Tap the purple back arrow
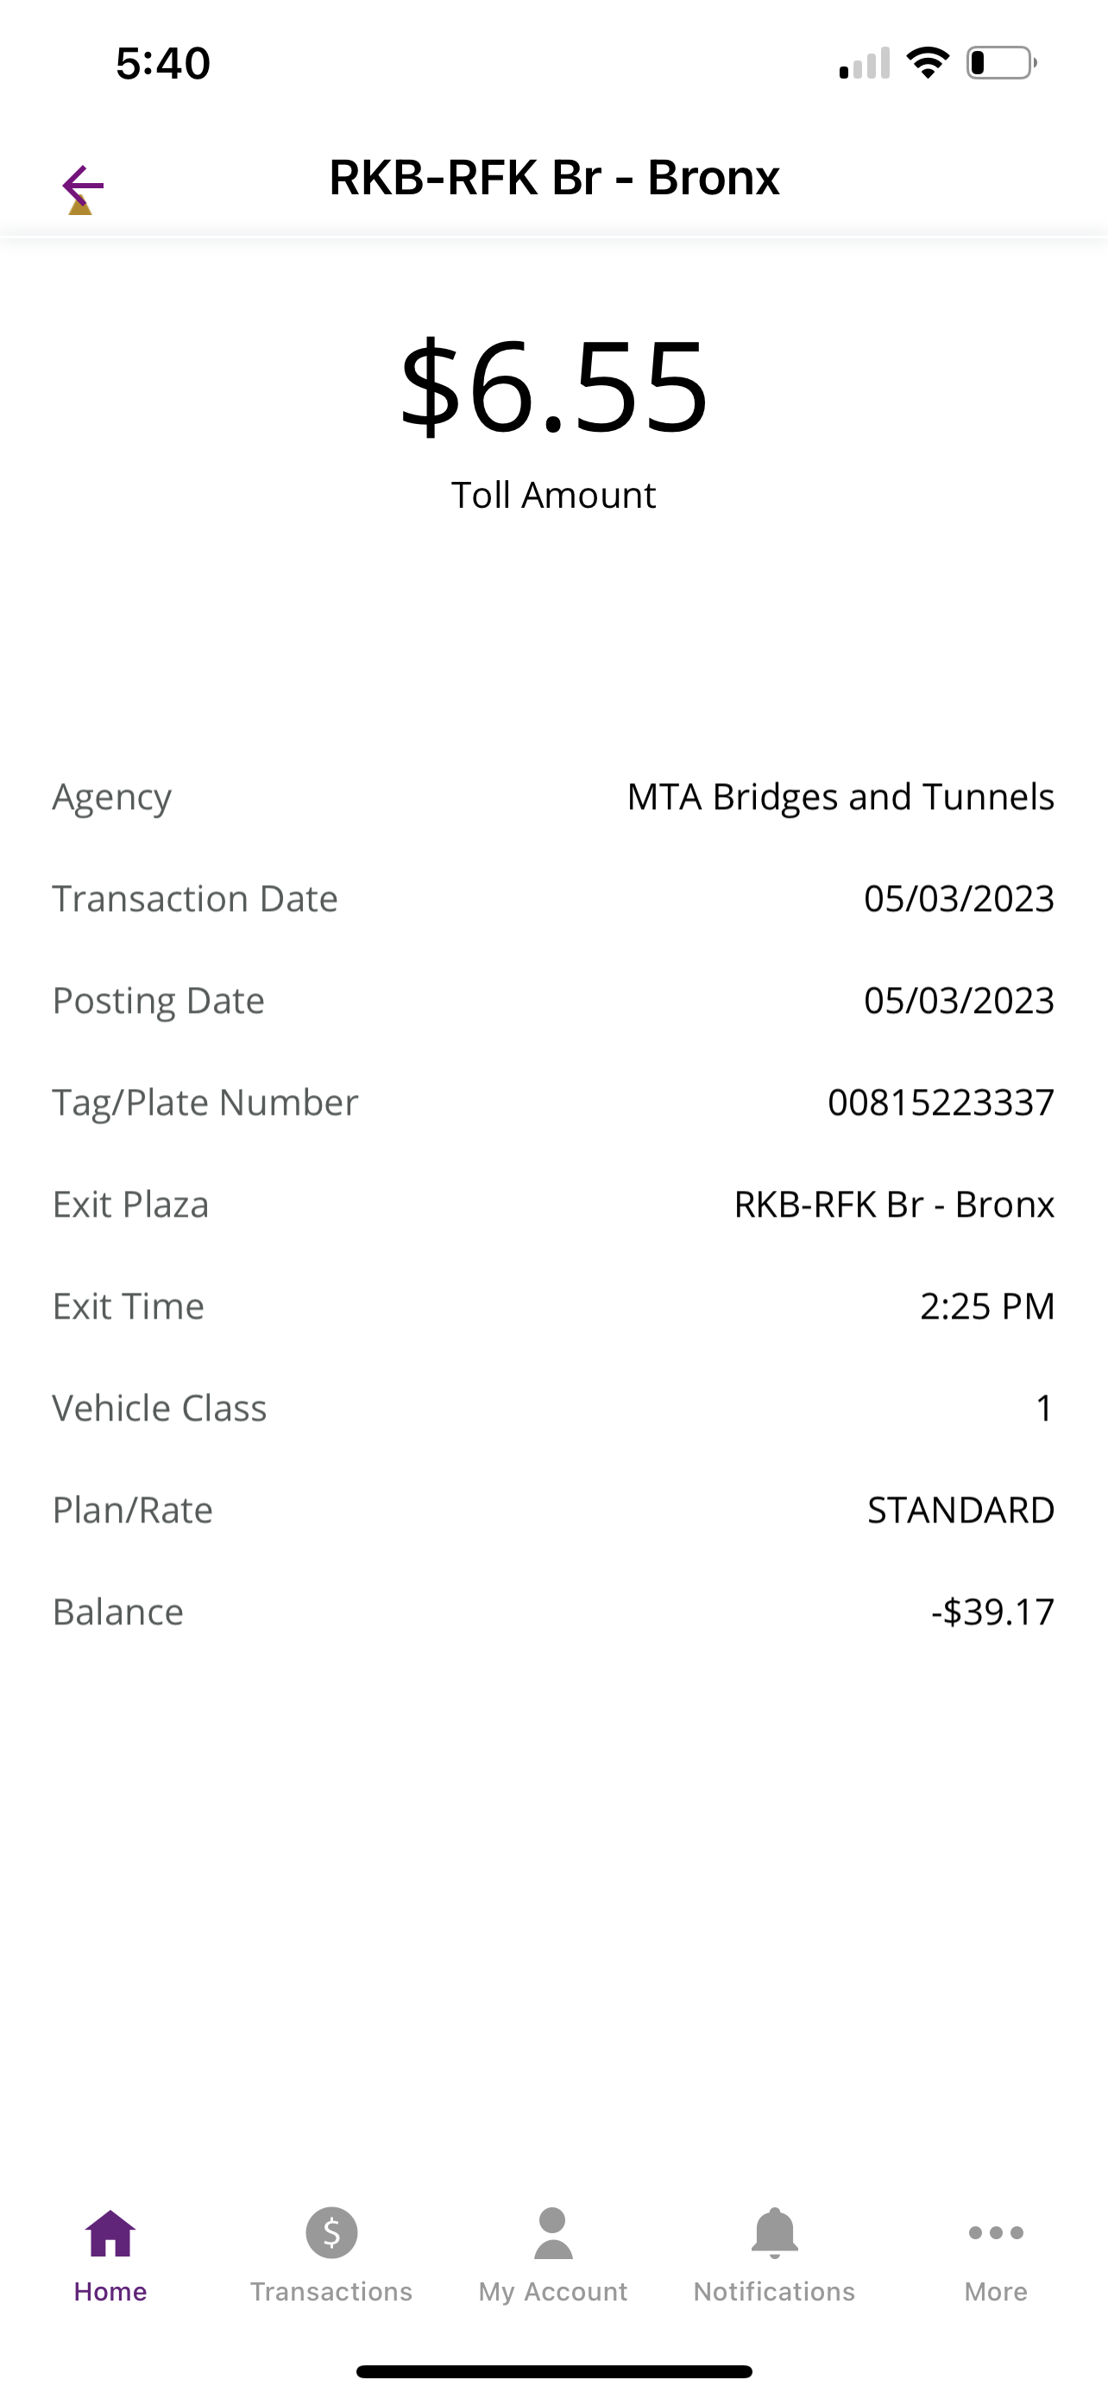This screenshot has height=2399, width=1108. point(83,187)
